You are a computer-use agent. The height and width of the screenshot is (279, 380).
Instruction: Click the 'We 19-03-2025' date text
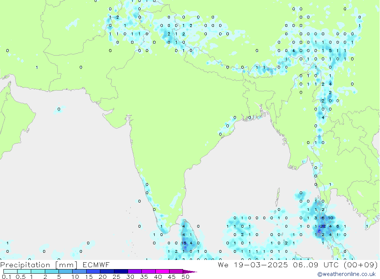253,265
